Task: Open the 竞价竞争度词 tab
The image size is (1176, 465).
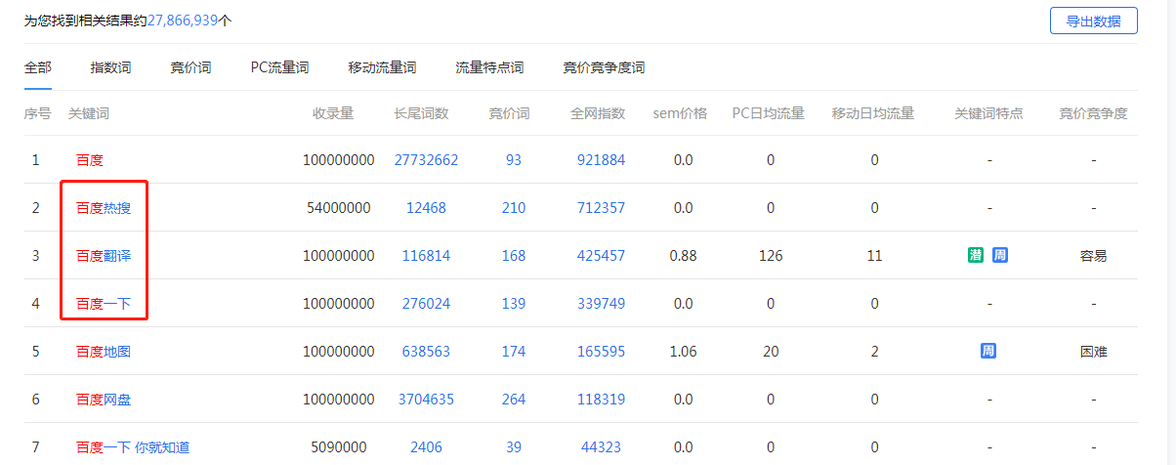Action: click(604, 67)
